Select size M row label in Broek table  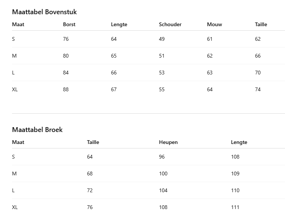(x=14, y=174)
